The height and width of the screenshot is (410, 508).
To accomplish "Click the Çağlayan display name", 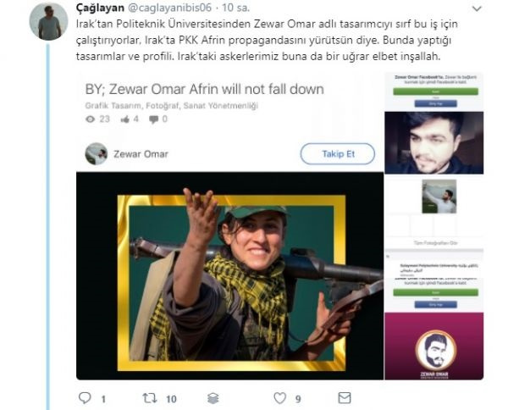I will 100,8.
